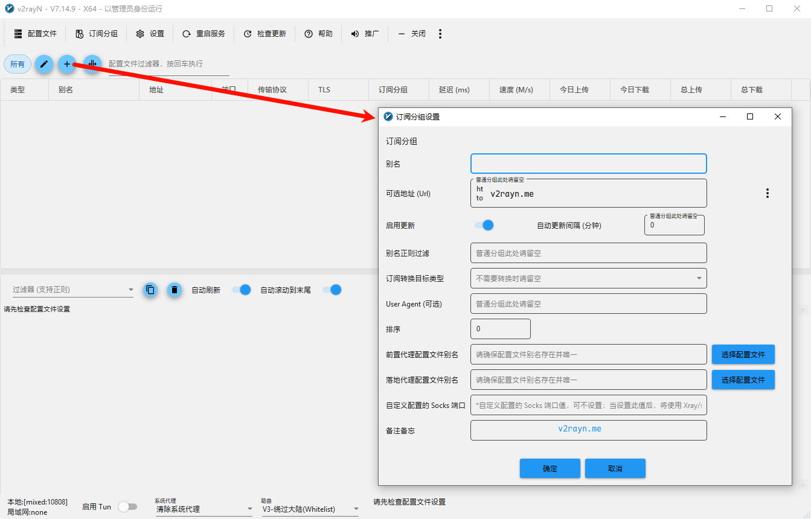The image size is (811, 519).
Task: Maximize the 订阅分组设置 dialog
Action: (x=750, y=116)
